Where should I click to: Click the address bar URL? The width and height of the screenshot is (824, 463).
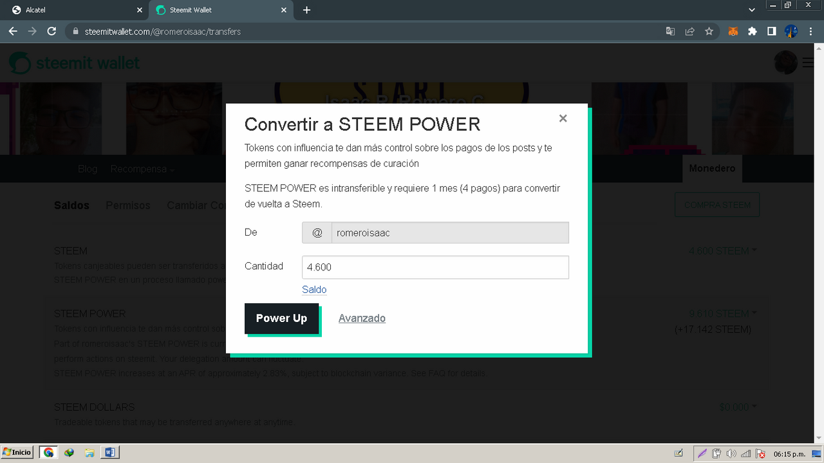click(162, 31)
